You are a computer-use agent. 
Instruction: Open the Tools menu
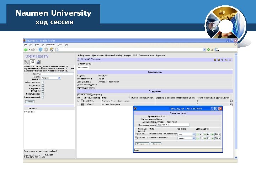tap(59, 44)
